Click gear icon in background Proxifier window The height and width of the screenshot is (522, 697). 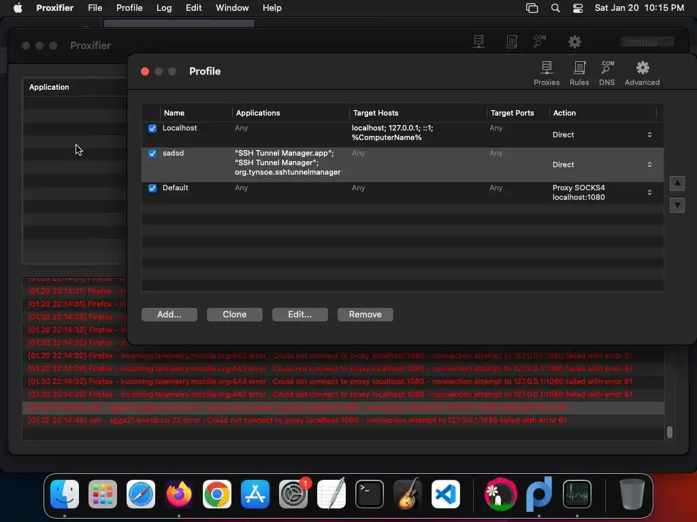pos(574,41)
